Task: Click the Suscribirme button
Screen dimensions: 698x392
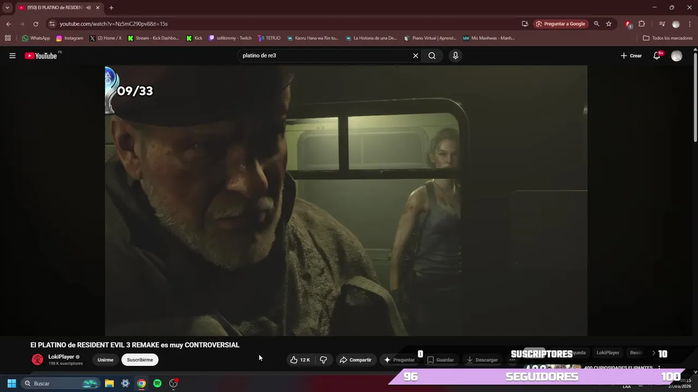Action: point(140,360)
